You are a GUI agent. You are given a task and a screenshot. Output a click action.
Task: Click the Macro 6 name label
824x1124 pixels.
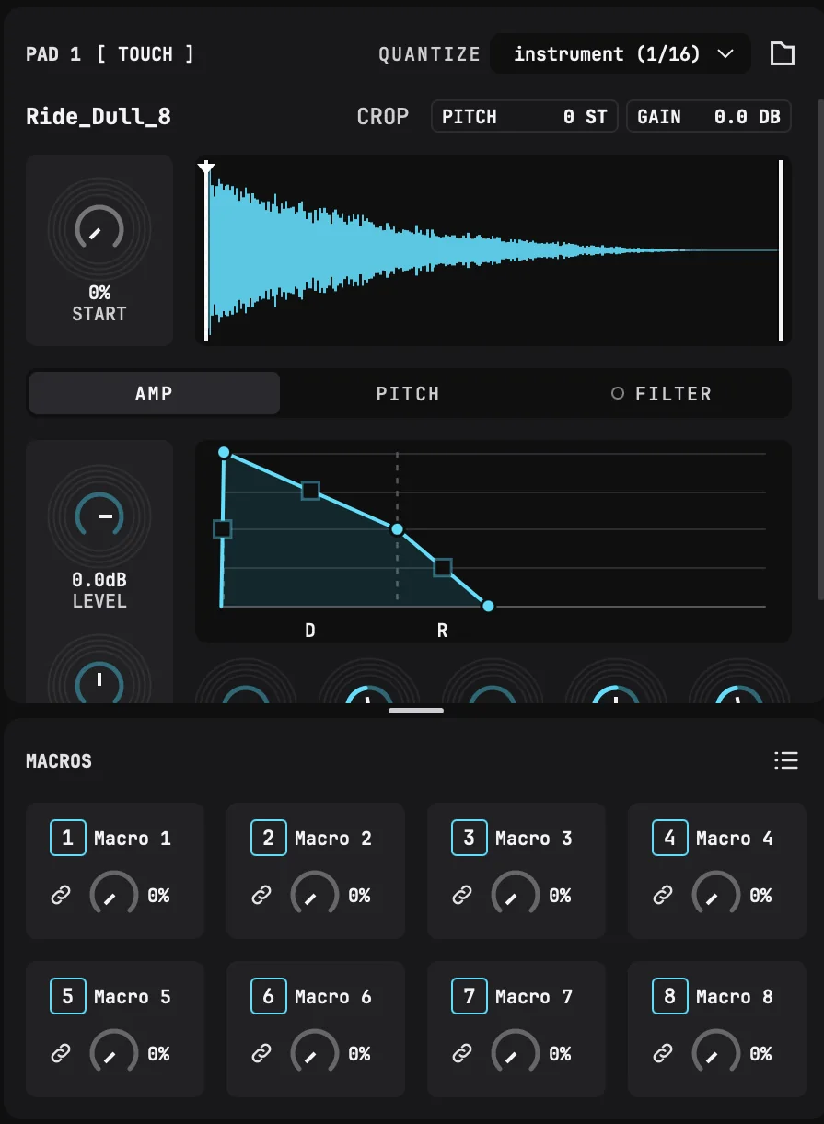[x=333, y=996]
